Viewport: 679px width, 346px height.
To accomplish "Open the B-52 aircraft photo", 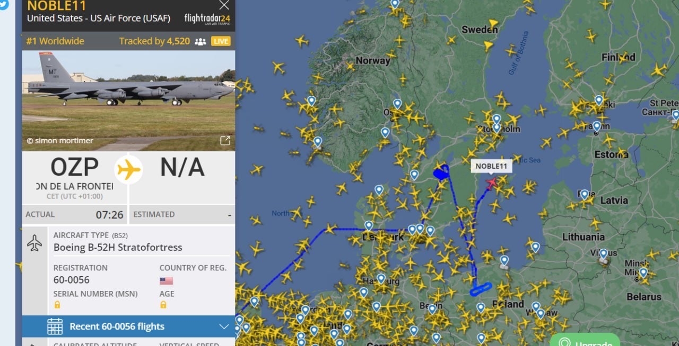I will [128, 99].
